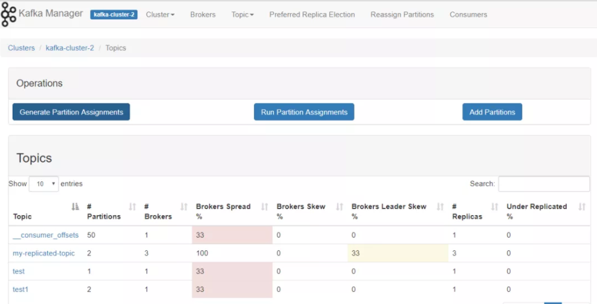Open Preferred Replica Election page

pos(312,15)
